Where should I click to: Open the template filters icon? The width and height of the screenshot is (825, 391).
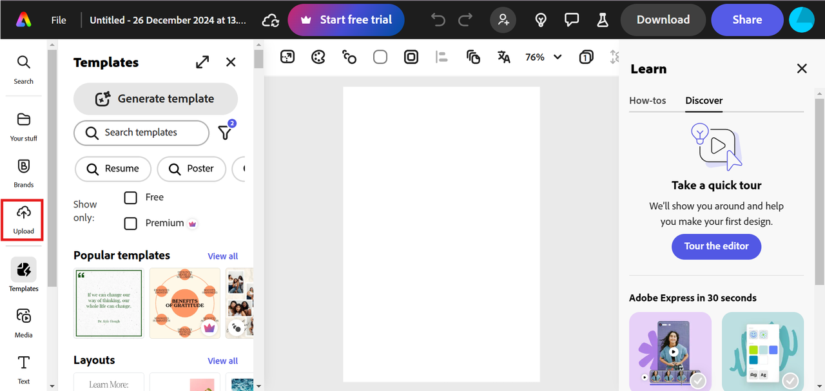225,132
